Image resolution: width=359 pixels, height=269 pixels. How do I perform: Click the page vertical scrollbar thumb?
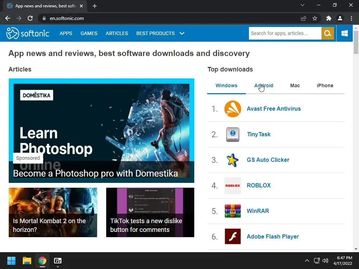coord(356,42)
